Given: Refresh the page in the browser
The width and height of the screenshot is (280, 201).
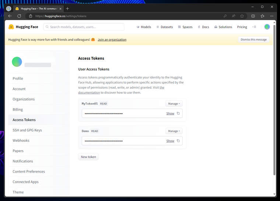Looking at the screenshot, I should pyautogui.click(x=19, y=16).
